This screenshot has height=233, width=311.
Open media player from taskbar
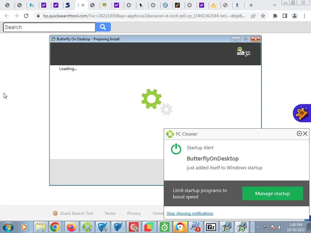pyautogui.click(x=25, y=227)
